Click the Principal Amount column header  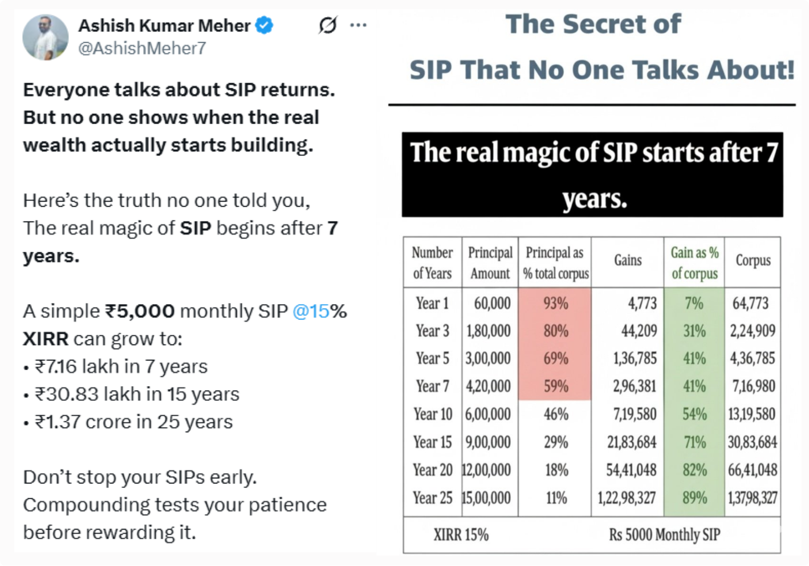tap(489, 263)
